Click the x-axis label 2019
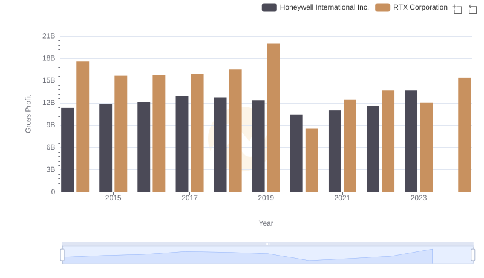Screen dimensions: 484x278 [266, 198]
